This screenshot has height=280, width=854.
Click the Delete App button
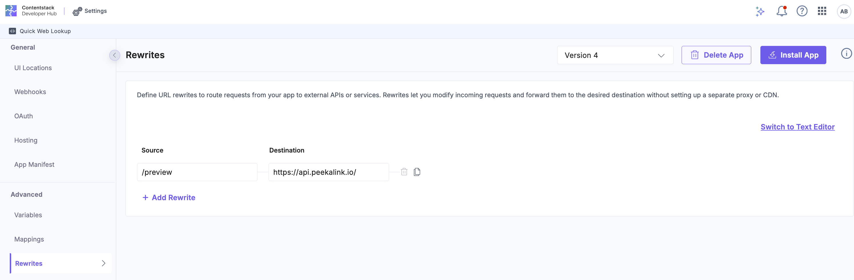[x=716, y=55]
